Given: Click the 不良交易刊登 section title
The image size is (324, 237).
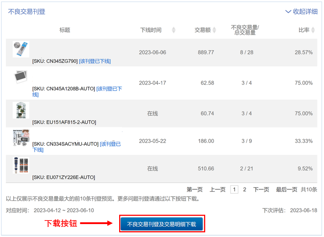Looking at the screenshot, I should point(27,11).
